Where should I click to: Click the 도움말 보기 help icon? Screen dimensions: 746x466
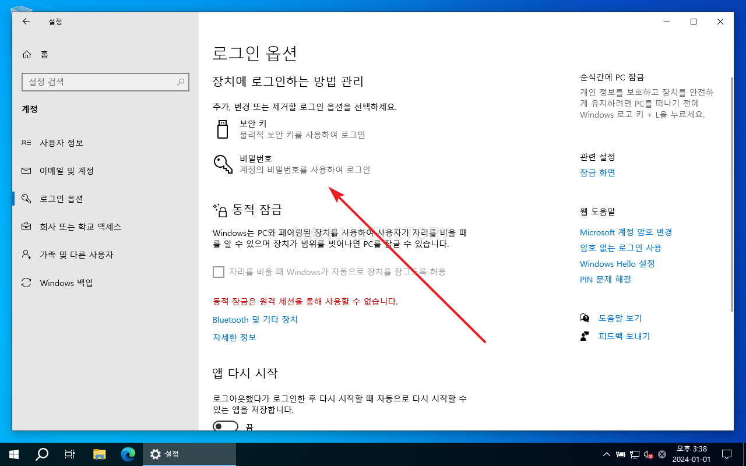click(585, 317)
